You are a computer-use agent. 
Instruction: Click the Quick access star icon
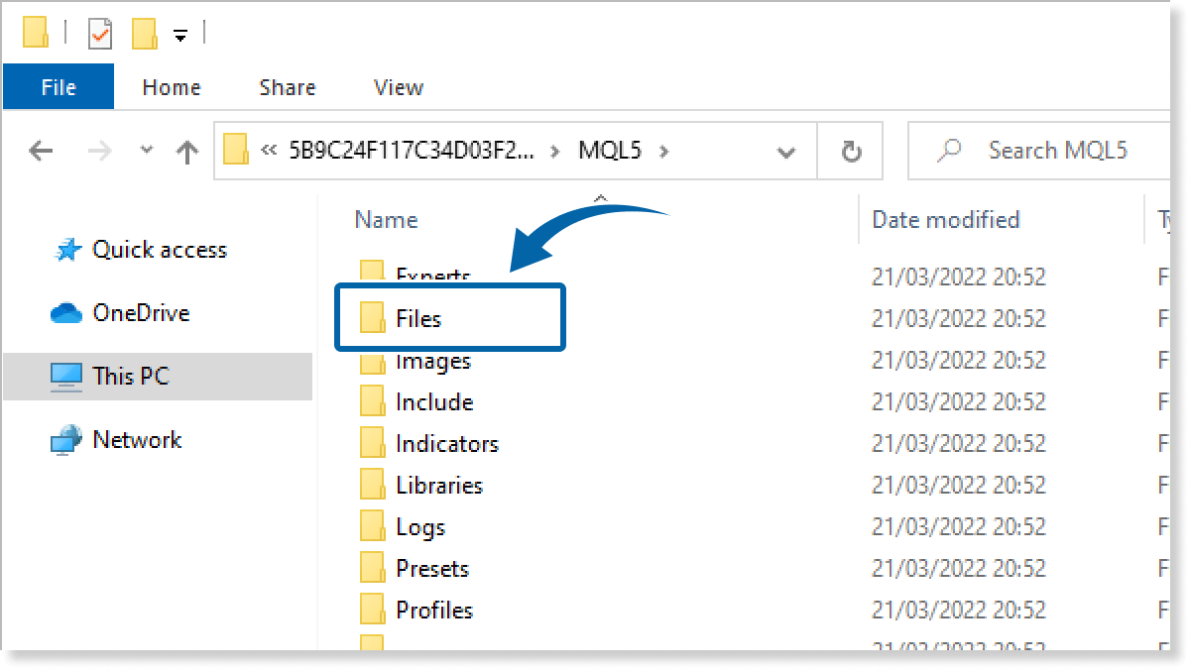click(x=66, y=251)
